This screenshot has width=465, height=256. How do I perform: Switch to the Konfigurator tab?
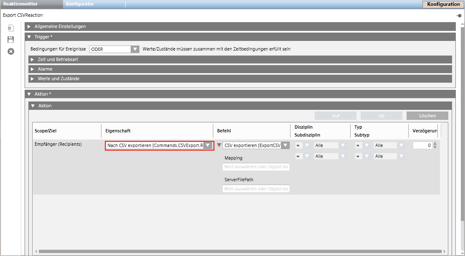tap(80, 4)
